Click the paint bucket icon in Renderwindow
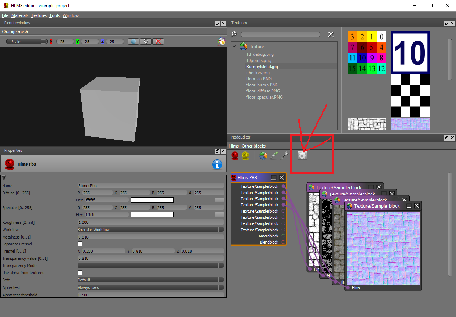Viewport: 456px width, 317px height. [221, 41]
